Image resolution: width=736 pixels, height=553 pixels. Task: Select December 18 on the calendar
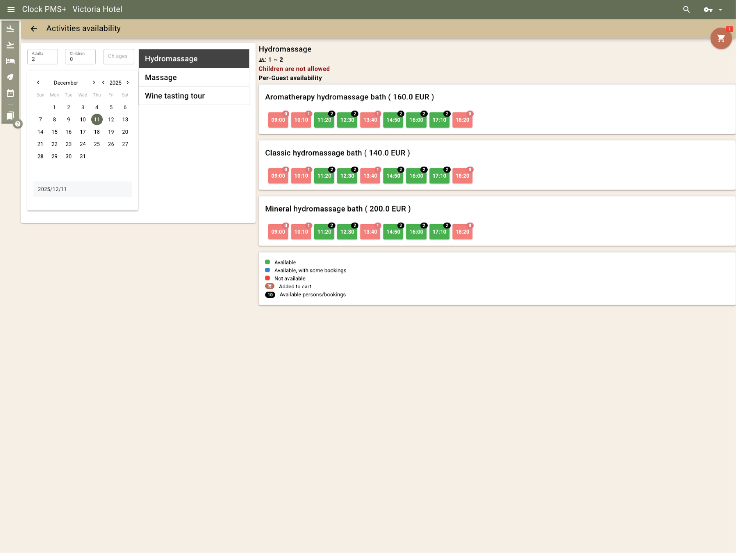97,132
